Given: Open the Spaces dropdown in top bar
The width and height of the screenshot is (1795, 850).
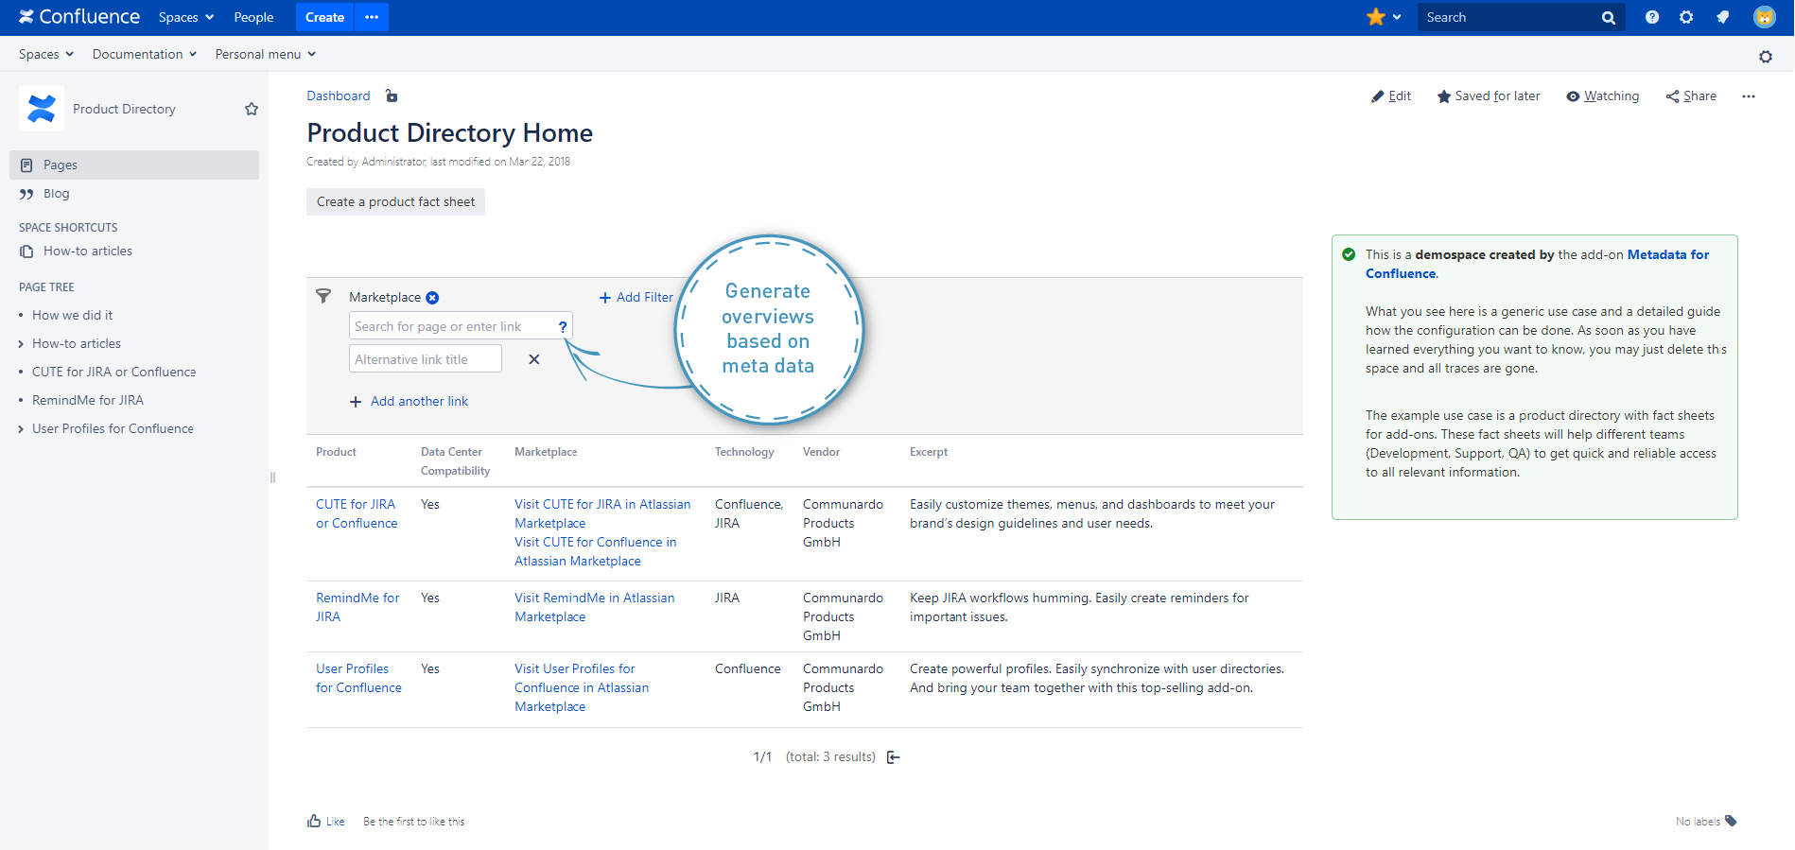Looking at the screenshot, I should pyautogui.click(x=186, y=17).
